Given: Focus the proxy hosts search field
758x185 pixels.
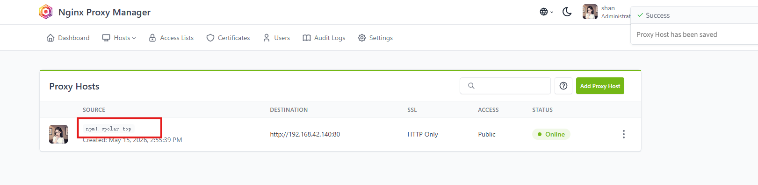Looking at the screenshot, I should 505,86.
